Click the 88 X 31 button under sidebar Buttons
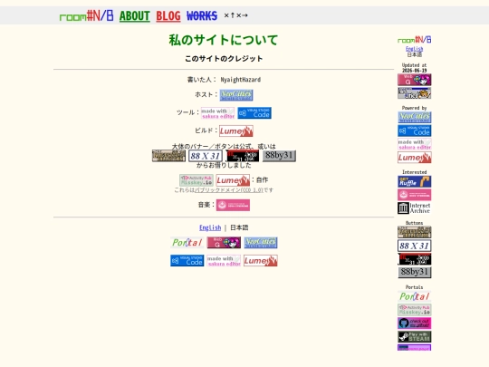This screenshot has width=489, height=367. tap(415, 246)
